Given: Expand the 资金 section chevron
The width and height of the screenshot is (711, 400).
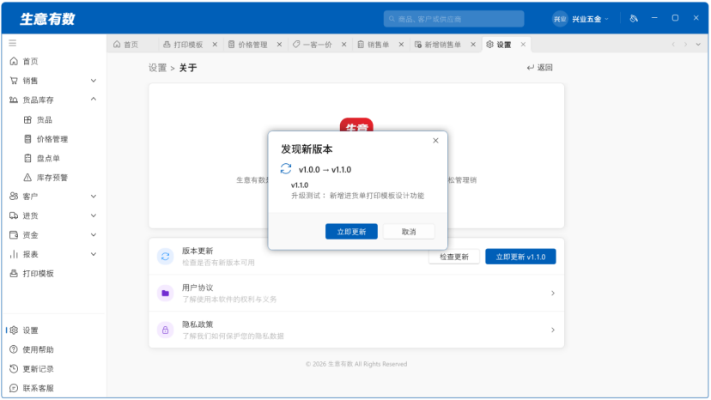Looking at the screenshot, I should click(x=94, y=235).
